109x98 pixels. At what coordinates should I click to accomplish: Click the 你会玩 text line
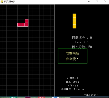[x=72, y=59]
